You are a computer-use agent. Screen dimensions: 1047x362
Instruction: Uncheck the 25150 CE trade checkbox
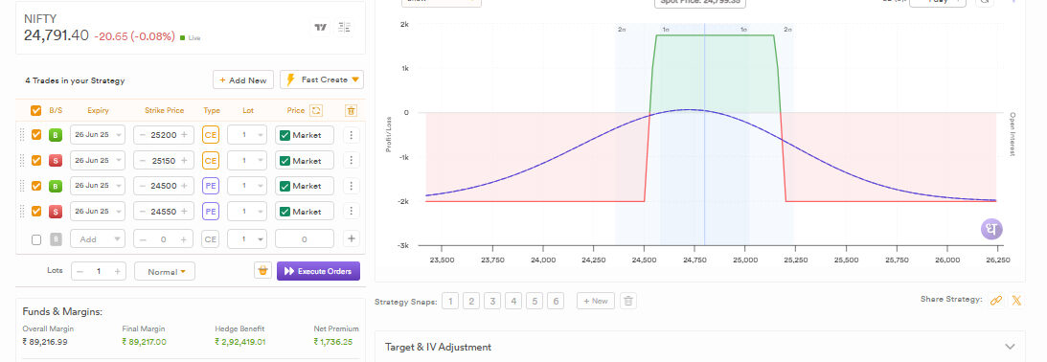[36, 160]
